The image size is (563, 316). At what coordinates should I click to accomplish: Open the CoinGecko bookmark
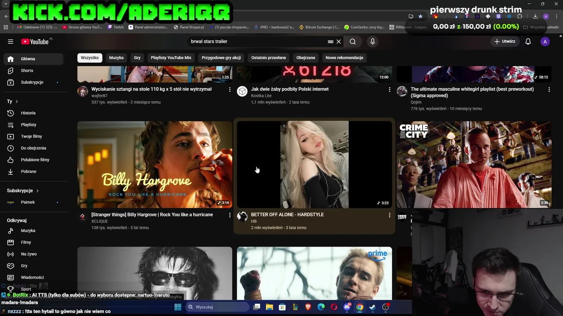364,27
